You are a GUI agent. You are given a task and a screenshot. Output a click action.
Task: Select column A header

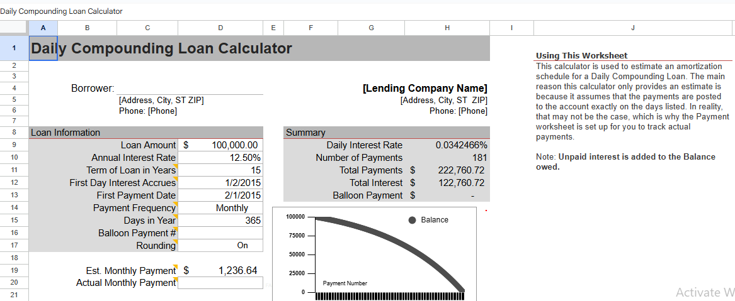pos(43,28)
